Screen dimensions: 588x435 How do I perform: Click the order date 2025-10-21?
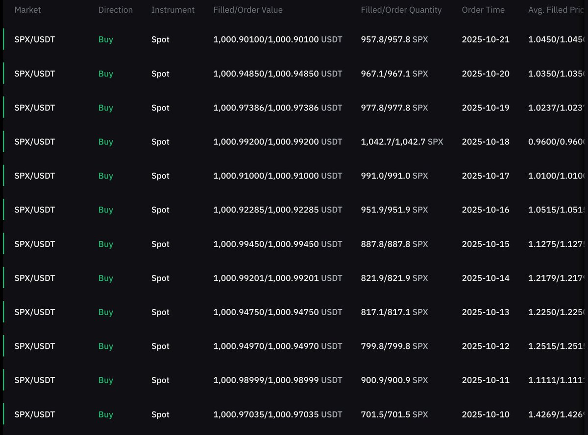tap(486, 40)
